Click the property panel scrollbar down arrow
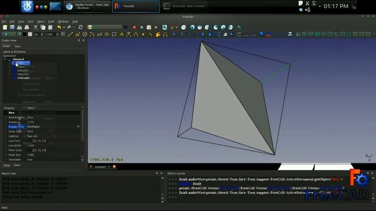 click(x=82, y=160)
